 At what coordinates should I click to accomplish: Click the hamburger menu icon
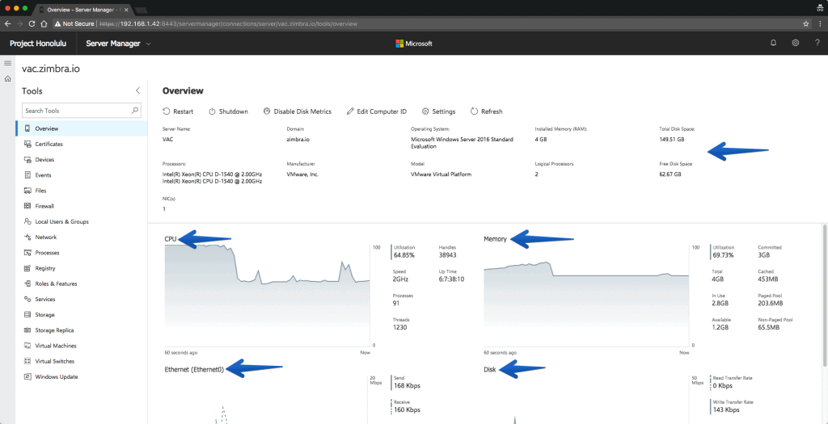[x=7, y=63]
